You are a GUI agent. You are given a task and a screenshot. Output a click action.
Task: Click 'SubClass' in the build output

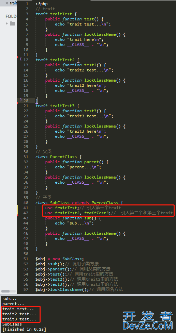coord(12,324)
